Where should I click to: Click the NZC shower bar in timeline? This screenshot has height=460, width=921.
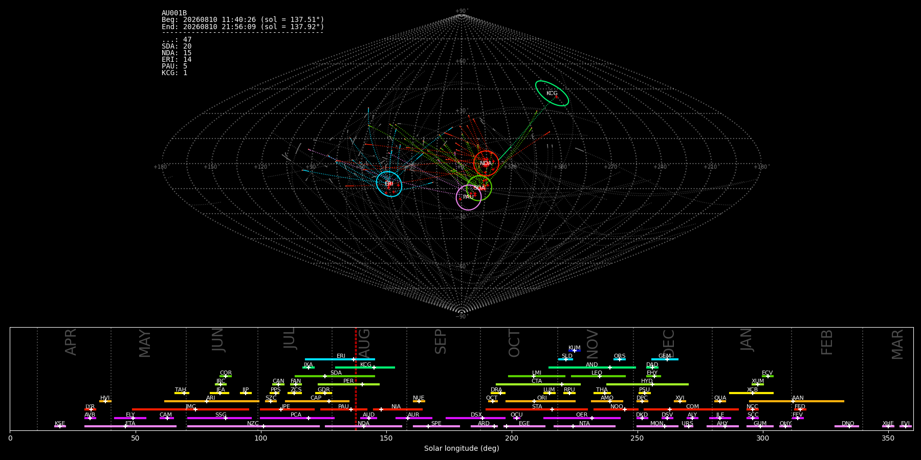click(x=254, y=426)
